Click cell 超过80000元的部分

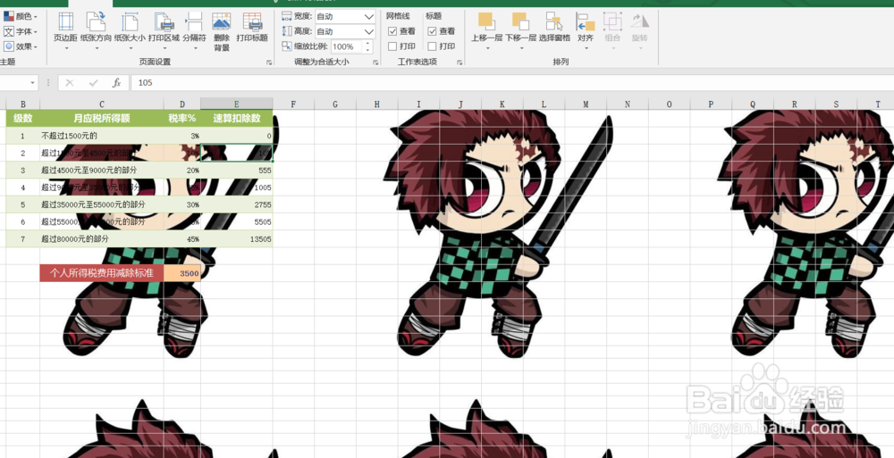[102, 238]
